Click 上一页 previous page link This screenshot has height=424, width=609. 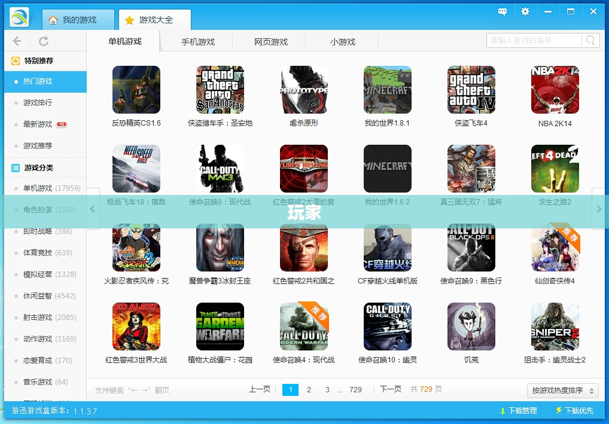(x=260, y=389)
